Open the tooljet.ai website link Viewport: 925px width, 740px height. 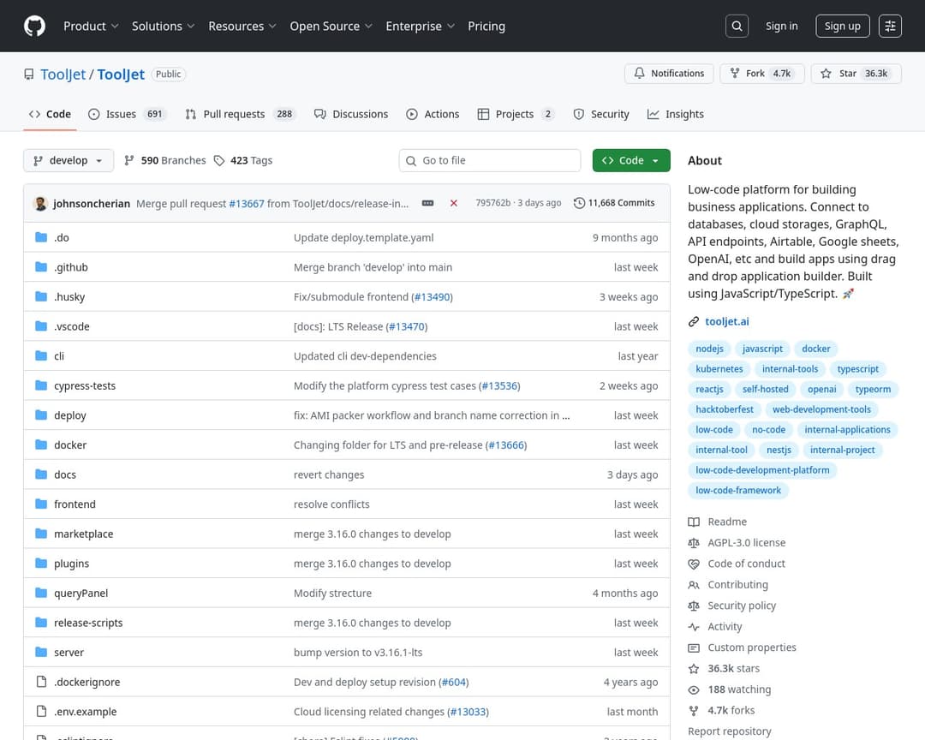click(x=726, y=321)
